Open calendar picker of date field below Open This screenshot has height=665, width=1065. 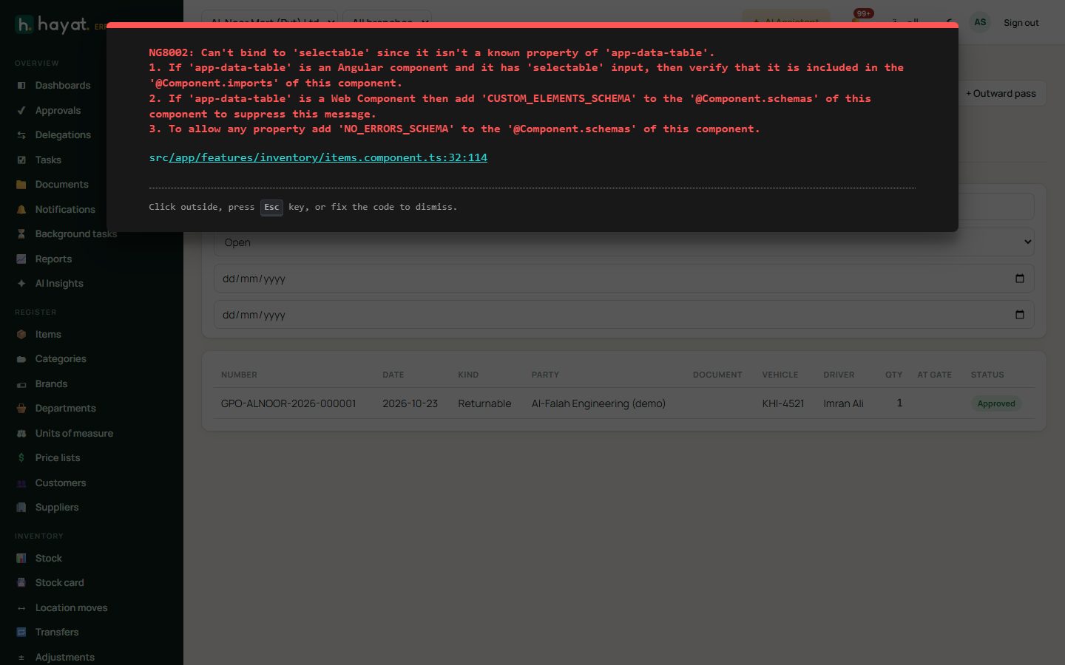point(1020,279)
